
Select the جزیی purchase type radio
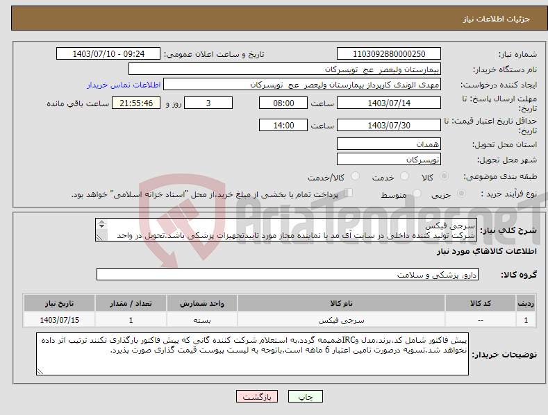tap(461, 194)
